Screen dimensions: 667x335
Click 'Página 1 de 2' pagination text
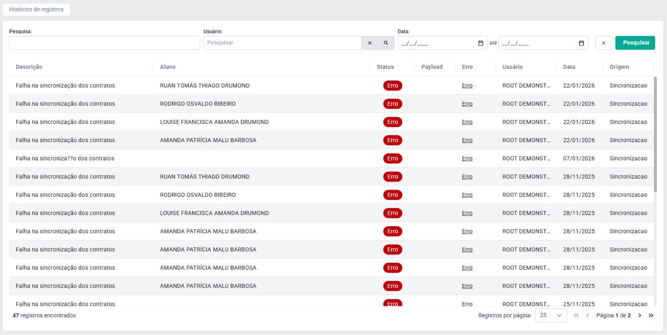pos(613,315)
